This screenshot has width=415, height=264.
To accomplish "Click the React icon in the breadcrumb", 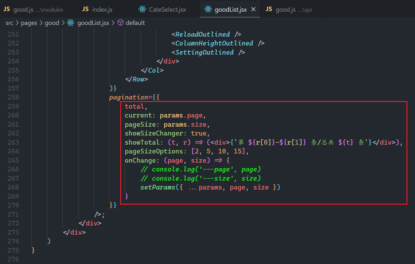I will click(71, 23).
